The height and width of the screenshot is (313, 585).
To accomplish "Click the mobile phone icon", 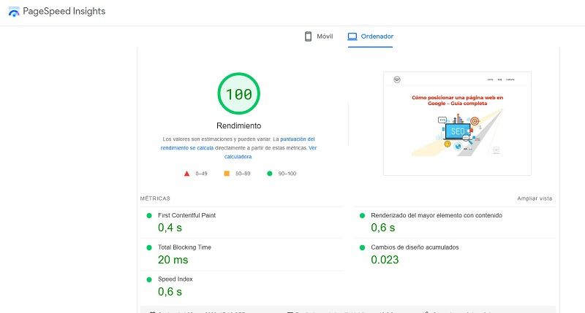I will coord(308,36).
